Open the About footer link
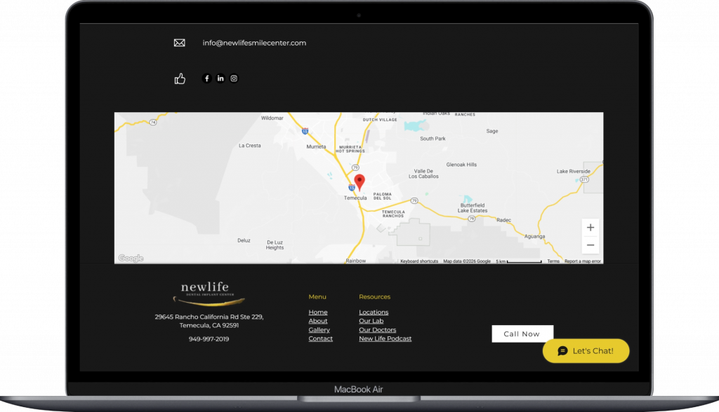719x412 pixels. click(318, 321)
